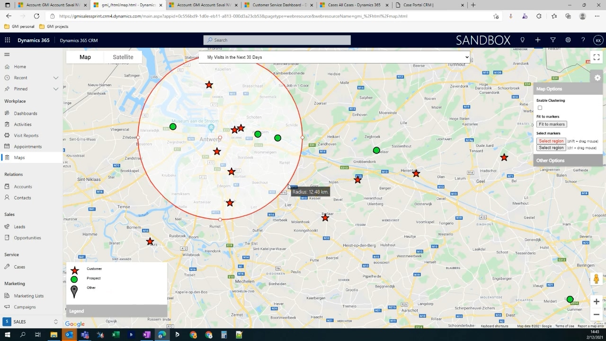Expand the Recent chevron in sidebar

[x=56, y=78]
